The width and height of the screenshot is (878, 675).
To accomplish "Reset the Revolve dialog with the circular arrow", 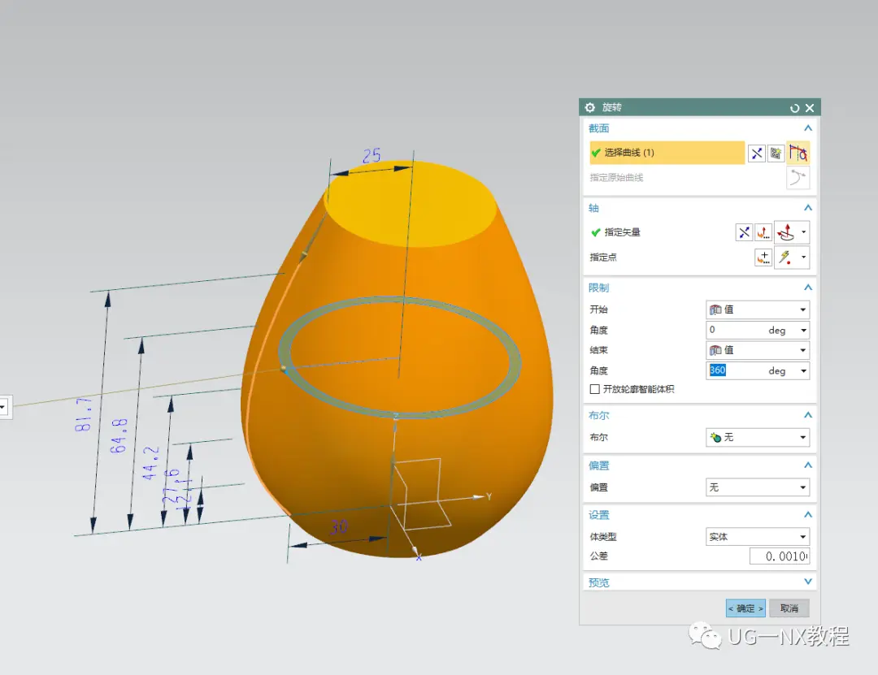I will tap(794, 108).
